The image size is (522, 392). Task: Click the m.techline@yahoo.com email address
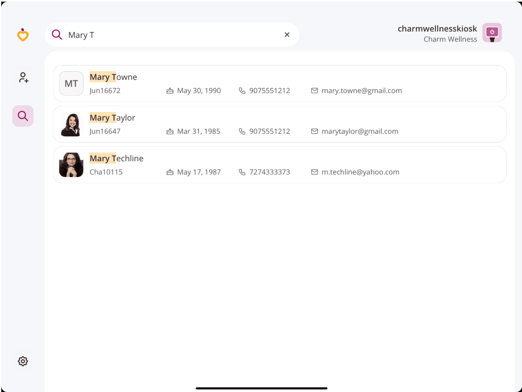pos(360,172)
